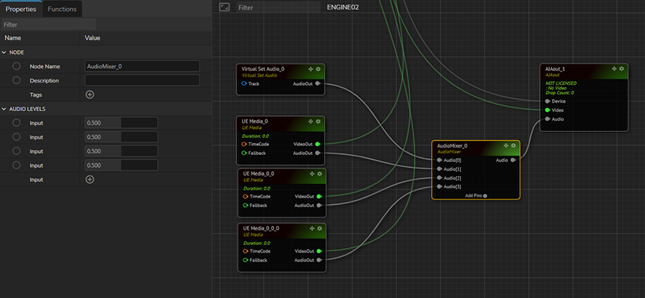Viewport: 645px width, 298px height.
Task: Switch to the Functions tab
Action: [x=63, y=9]
